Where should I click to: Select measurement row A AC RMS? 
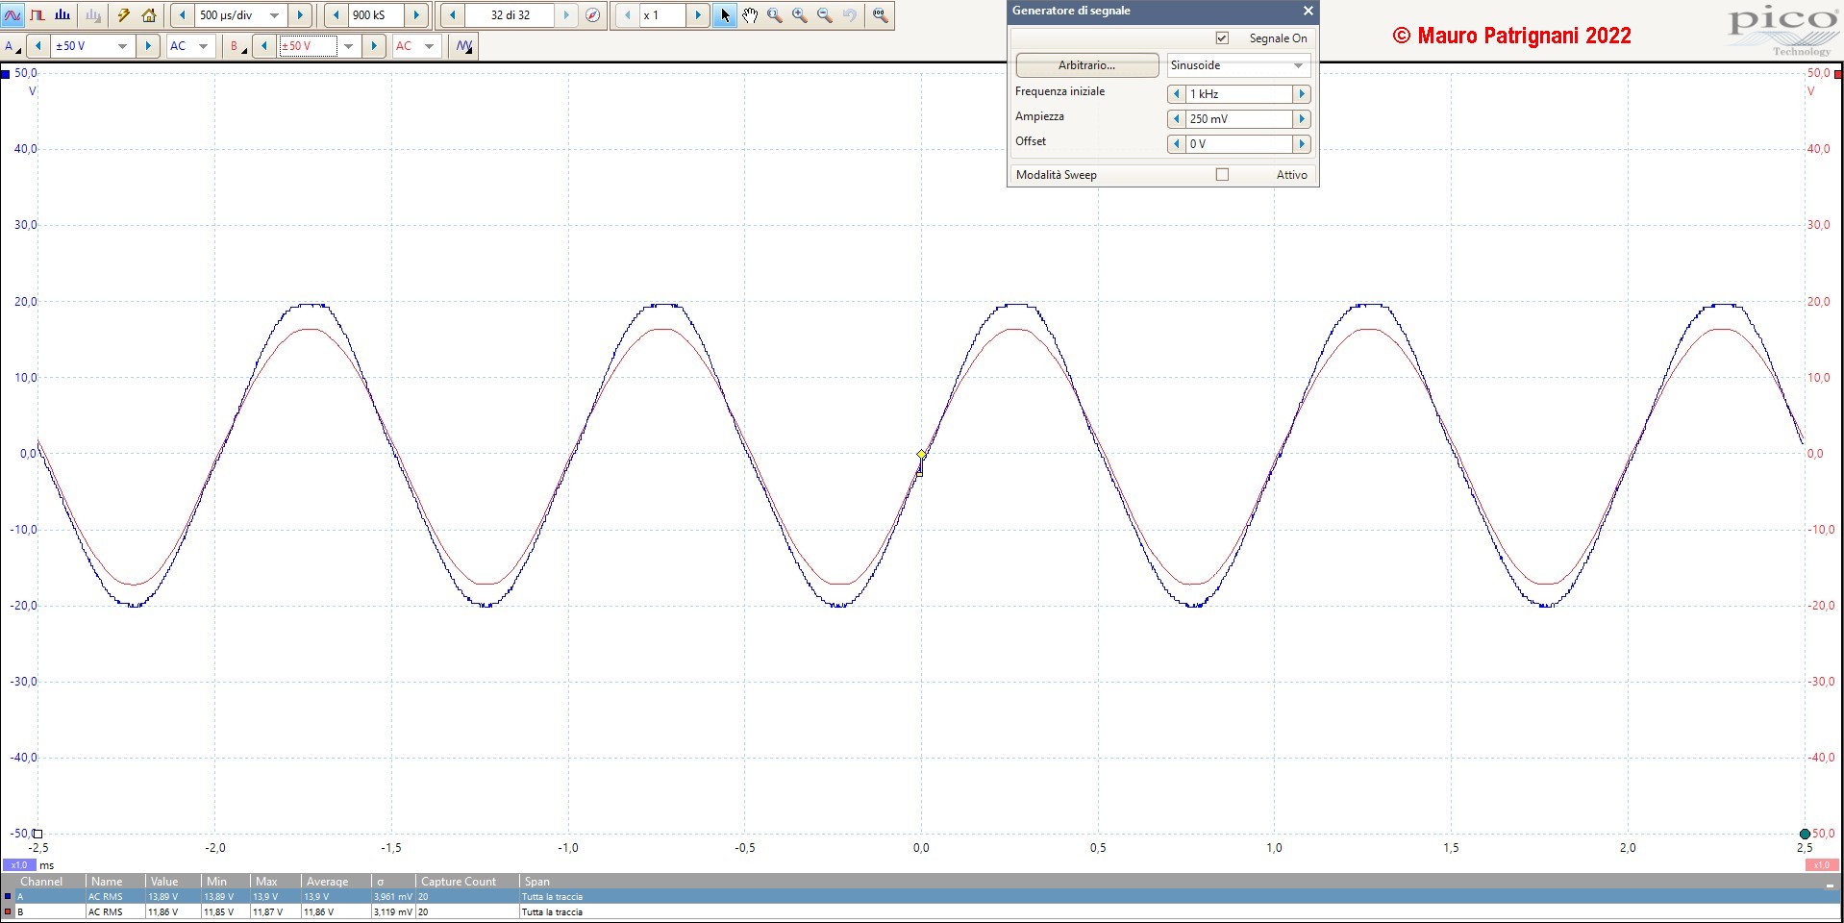click(921, 897)
